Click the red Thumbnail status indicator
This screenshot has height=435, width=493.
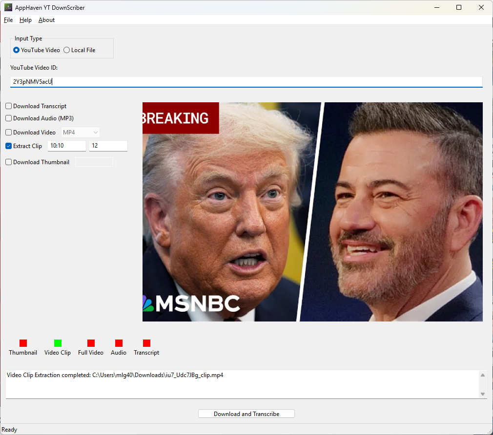[x=23, y=343]
